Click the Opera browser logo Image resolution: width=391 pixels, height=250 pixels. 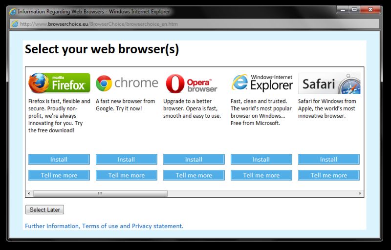pyautogui.click(x=192, y=83)
